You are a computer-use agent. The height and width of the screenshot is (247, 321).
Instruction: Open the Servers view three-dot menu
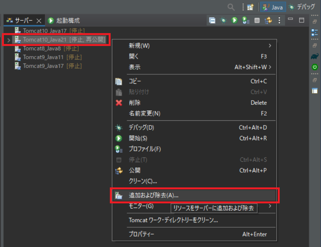[x=279, y=20]
